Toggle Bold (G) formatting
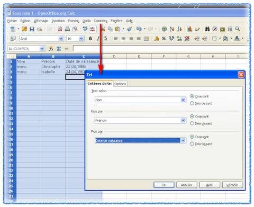Image resolution: width=254 pixels, height=207 pixels. point(90,39)
